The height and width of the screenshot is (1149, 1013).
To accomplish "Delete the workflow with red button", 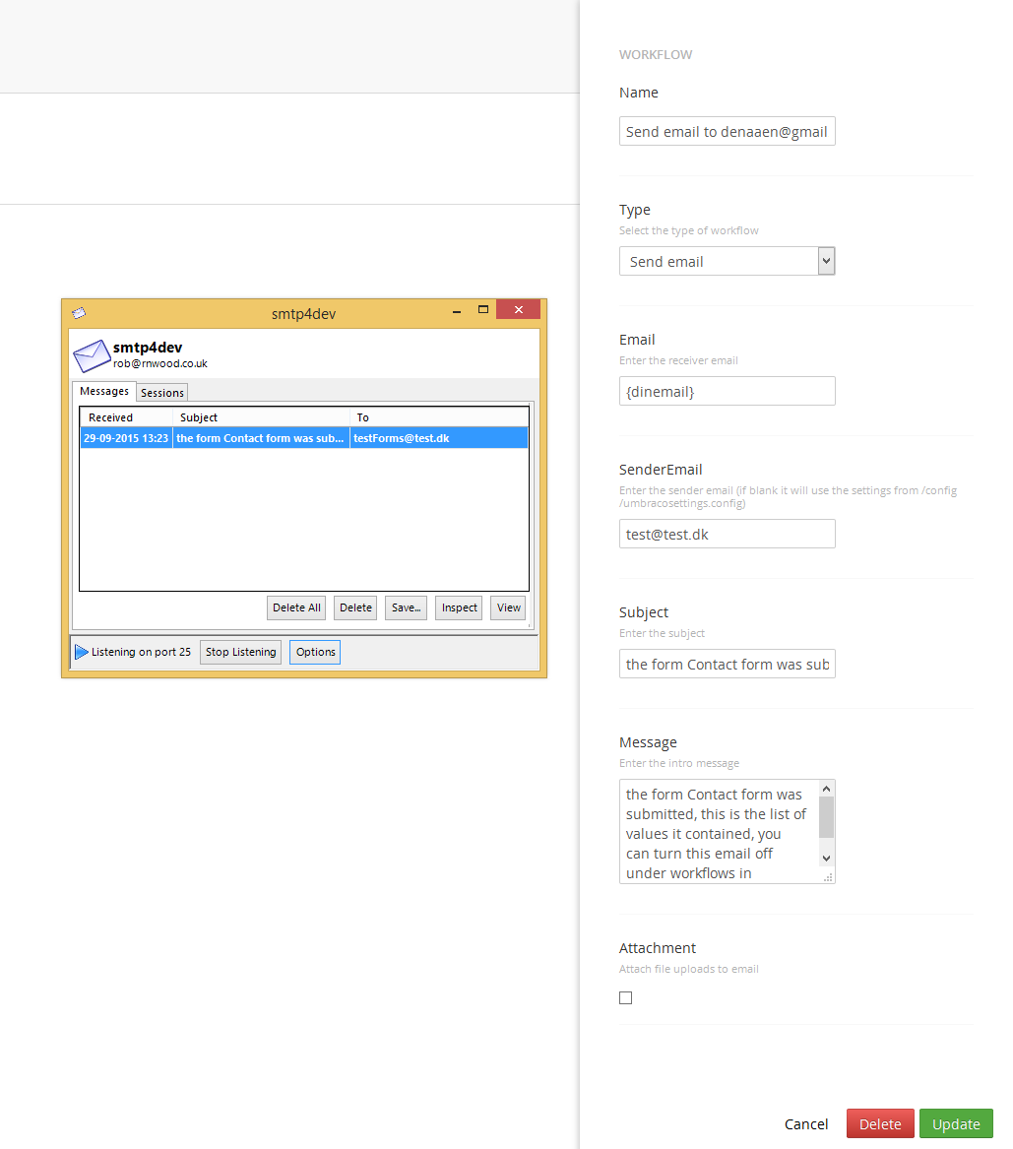I will tap(880, 1123).
